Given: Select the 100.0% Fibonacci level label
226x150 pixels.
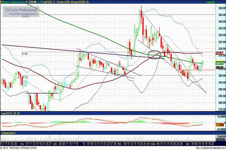Looking at the screenshot, I should click(25, 16).
